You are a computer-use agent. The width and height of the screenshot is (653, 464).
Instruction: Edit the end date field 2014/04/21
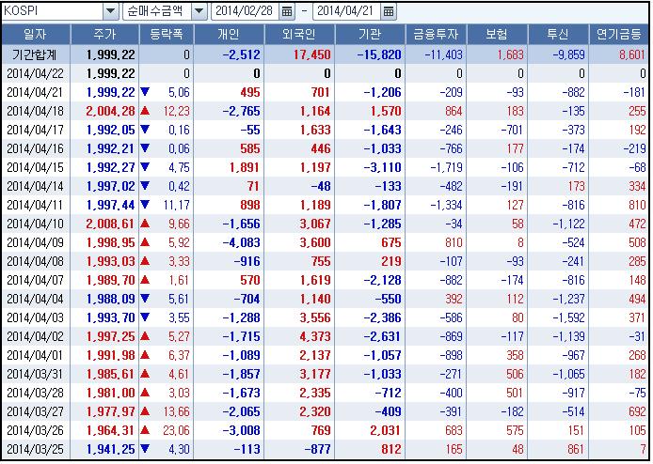point(347,11)
